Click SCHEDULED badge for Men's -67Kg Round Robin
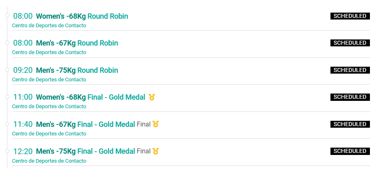This screenshot has width=374, height=170. [350, 43]
